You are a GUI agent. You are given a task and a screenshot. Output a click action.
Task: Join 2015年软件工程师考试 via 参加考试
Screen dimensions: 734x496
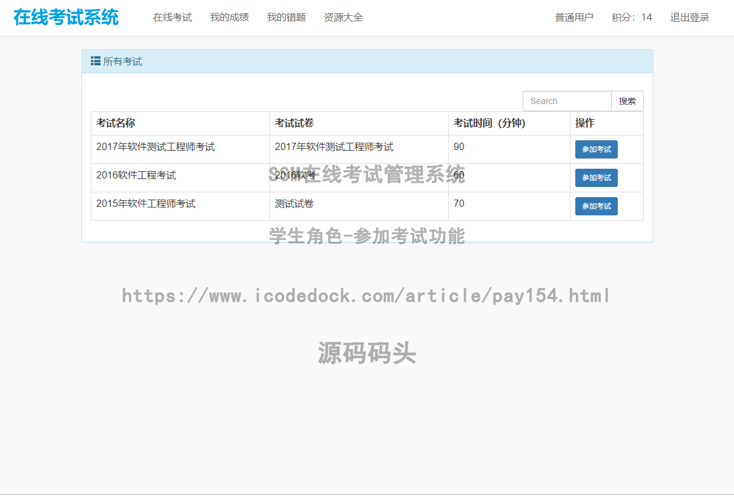point(596,206)
